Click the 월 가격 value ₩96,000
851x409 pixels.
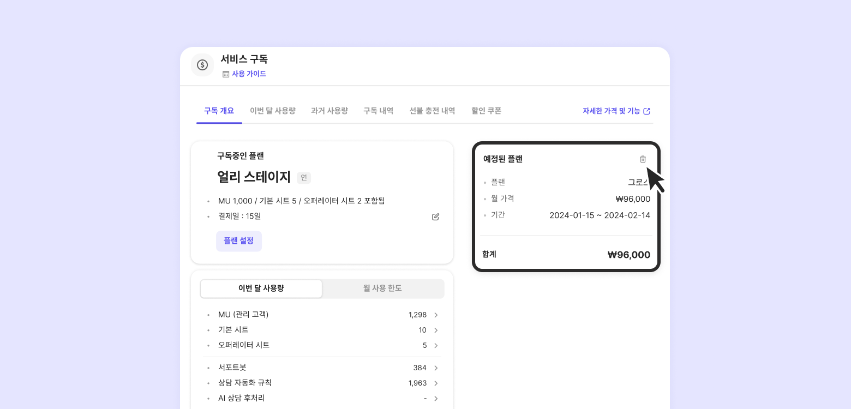633,199
